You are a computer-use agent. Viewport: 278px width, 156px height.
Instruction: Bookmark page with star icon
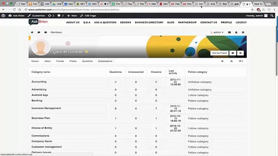coord(252,10)
